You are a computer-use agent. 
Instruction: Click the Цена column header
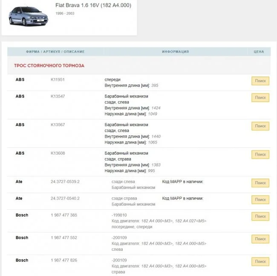259,52
